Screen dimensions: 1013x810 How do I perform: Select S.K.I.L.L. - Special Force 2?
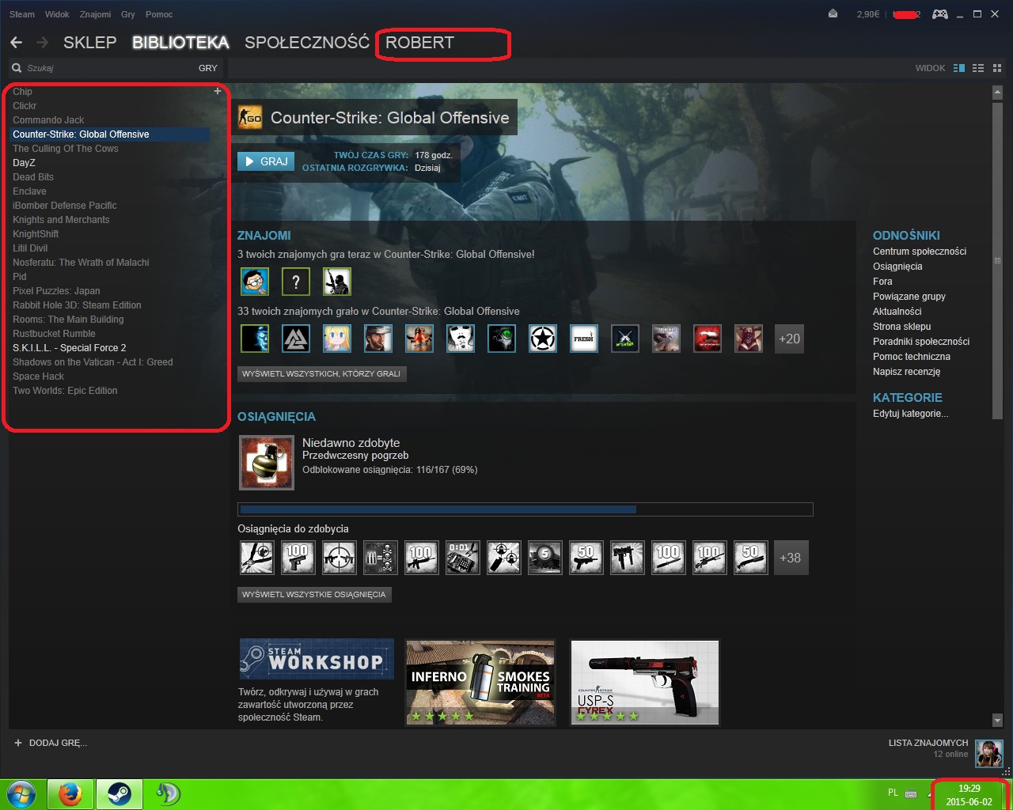[x=70, y=348]
